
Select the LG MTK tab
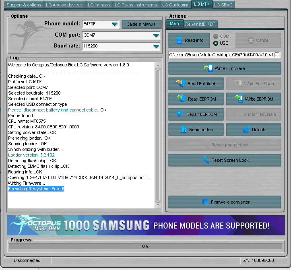(x=202, y=4)
